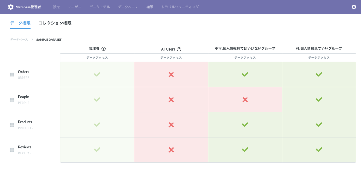Open the トラブルシューティング menu item
The height and width of the screenshot is (180, 361).
pyautogui.click(x=180, y=7)
